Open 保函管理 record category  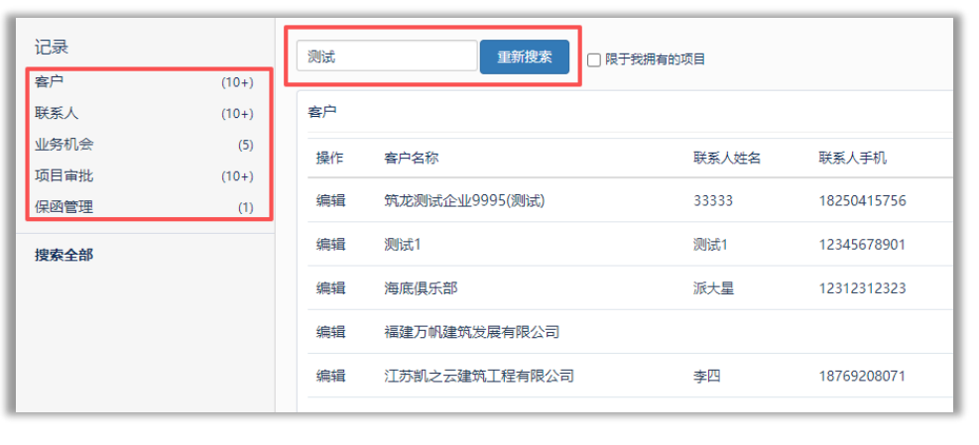64,207
